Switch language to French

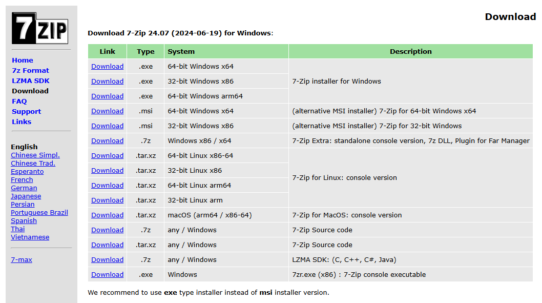[22, 180]
